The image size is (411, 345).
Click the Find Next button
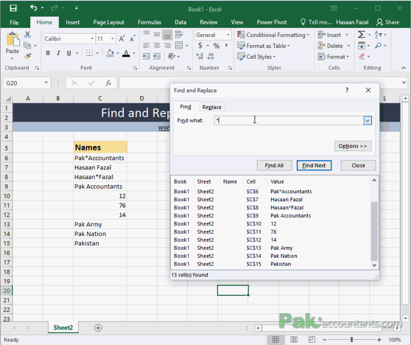point(314,165)
